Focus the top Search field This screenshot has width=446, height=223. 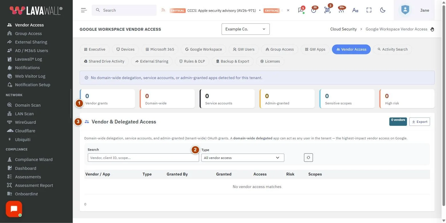[124, 10]
